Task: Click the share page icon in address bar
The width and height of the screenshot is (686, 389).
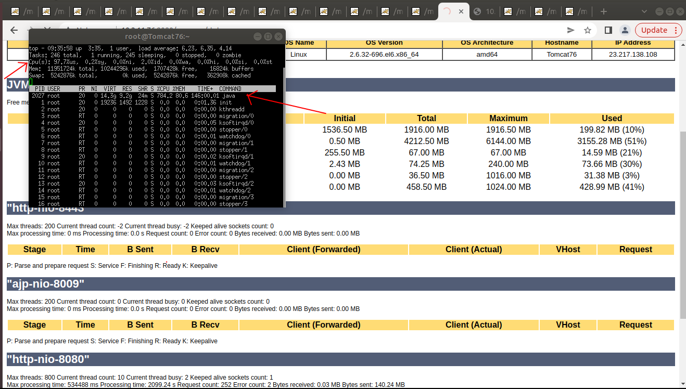Action: pos(571,30)
